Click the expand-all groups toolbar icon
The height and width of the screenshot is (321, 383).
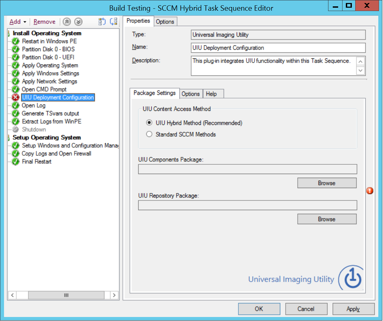tap(102, 22)
